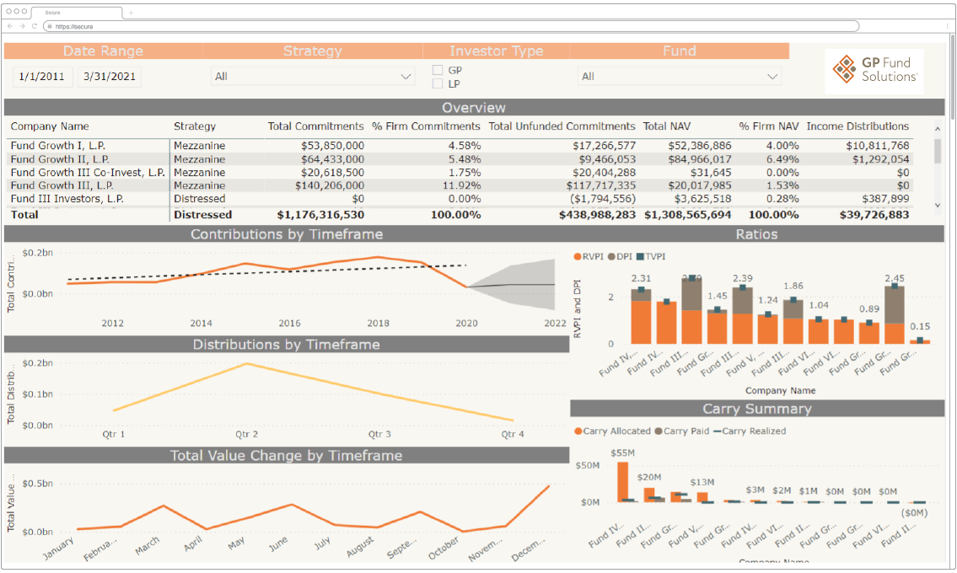Screen dimensions: 957x573
Task: Click the browser forward arrow
Action: tap(22, 26)
